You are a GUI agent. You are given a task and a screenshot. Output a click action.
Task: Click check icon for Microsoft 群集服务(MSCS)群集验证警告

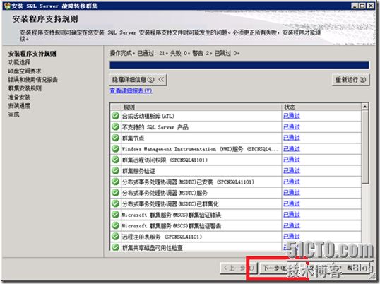point(115,225)
